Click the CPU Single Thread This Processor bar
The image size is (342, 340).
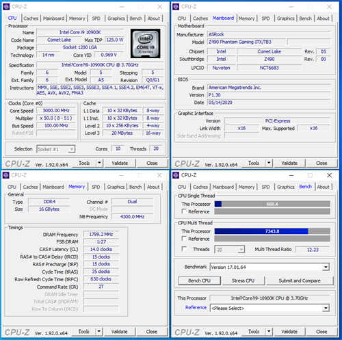[272, 204]
